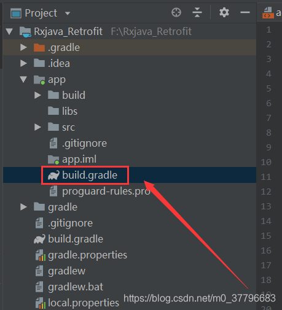Click the Collapse All icon
Screen dimensions: 282x310
point(197,12)
